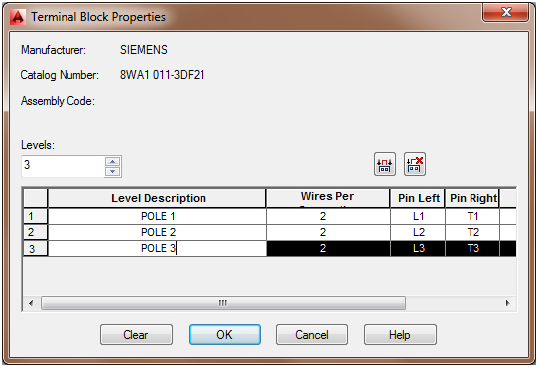Open Help for terminal block properties
The width and height of the screenshot is (538, 367).
coord(400,334)
